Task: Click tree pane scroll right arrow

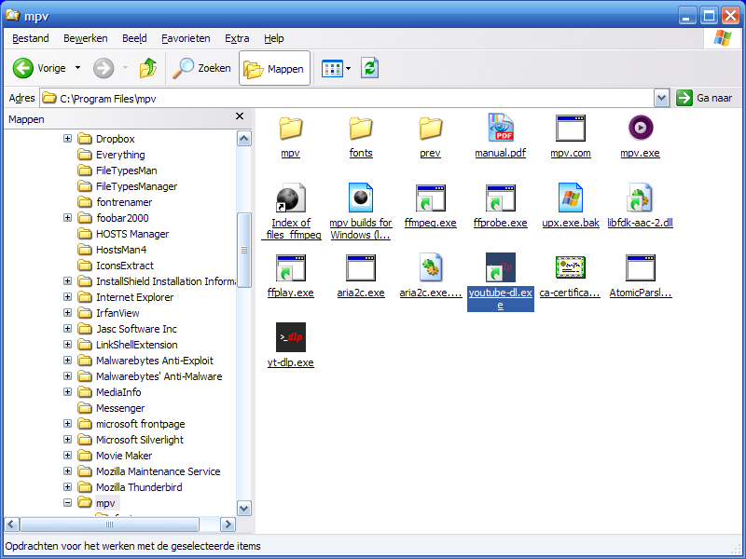Action: pyautogui.click(x=228, y=525)
